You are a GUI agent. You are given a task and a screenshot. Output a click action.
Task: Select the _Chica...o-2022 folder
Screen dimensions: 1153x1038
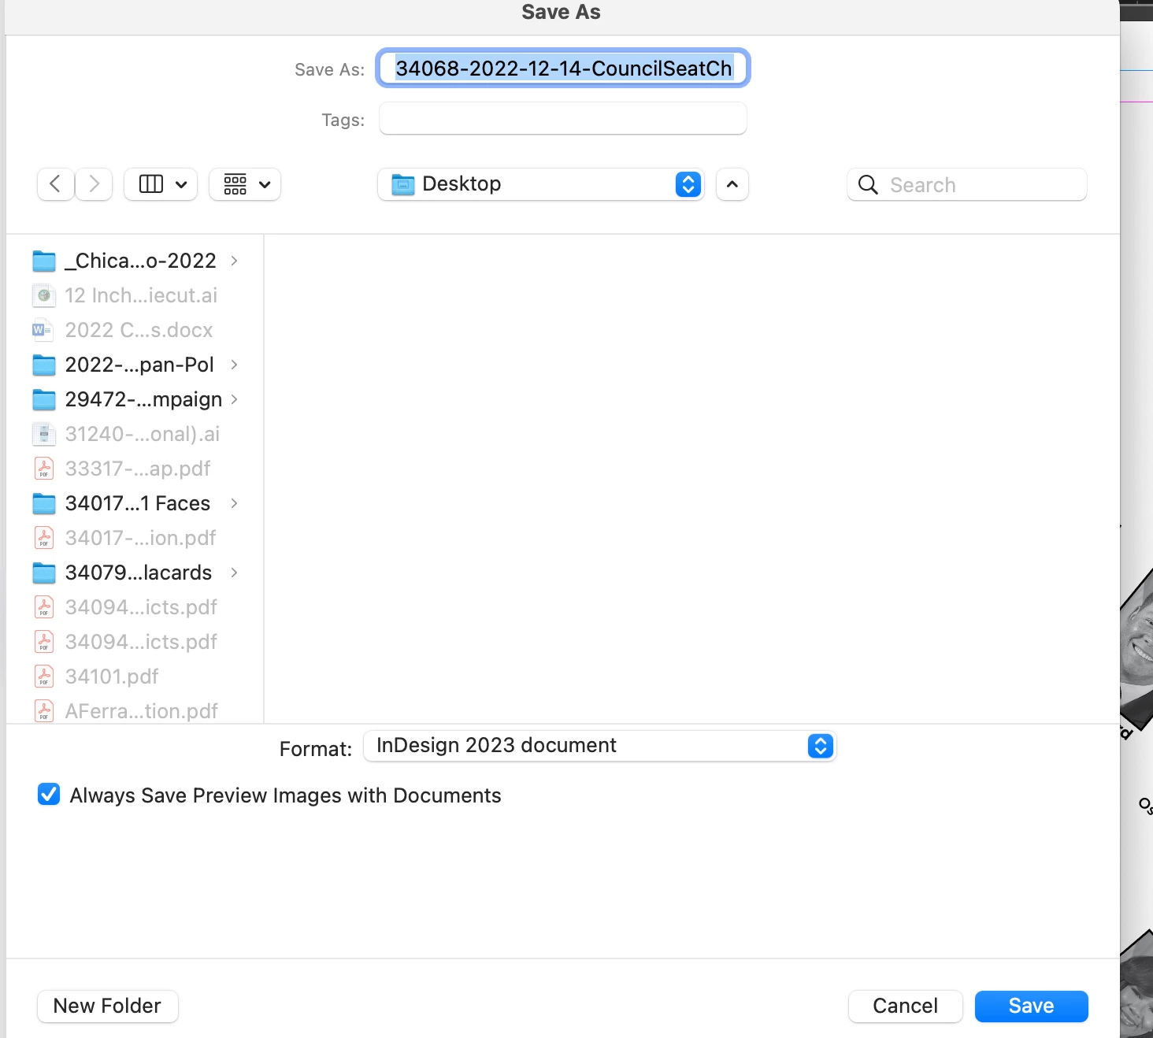[x=135, y=261]
